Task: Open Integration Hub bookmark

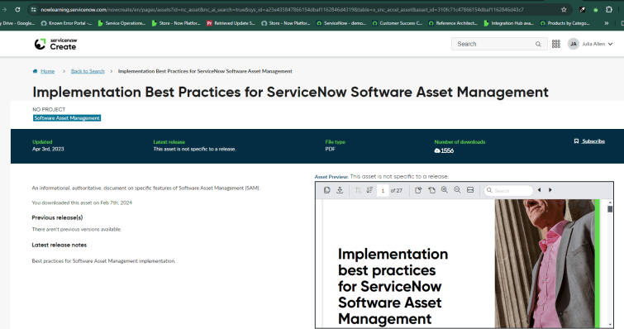Action: tap(508, 23)
